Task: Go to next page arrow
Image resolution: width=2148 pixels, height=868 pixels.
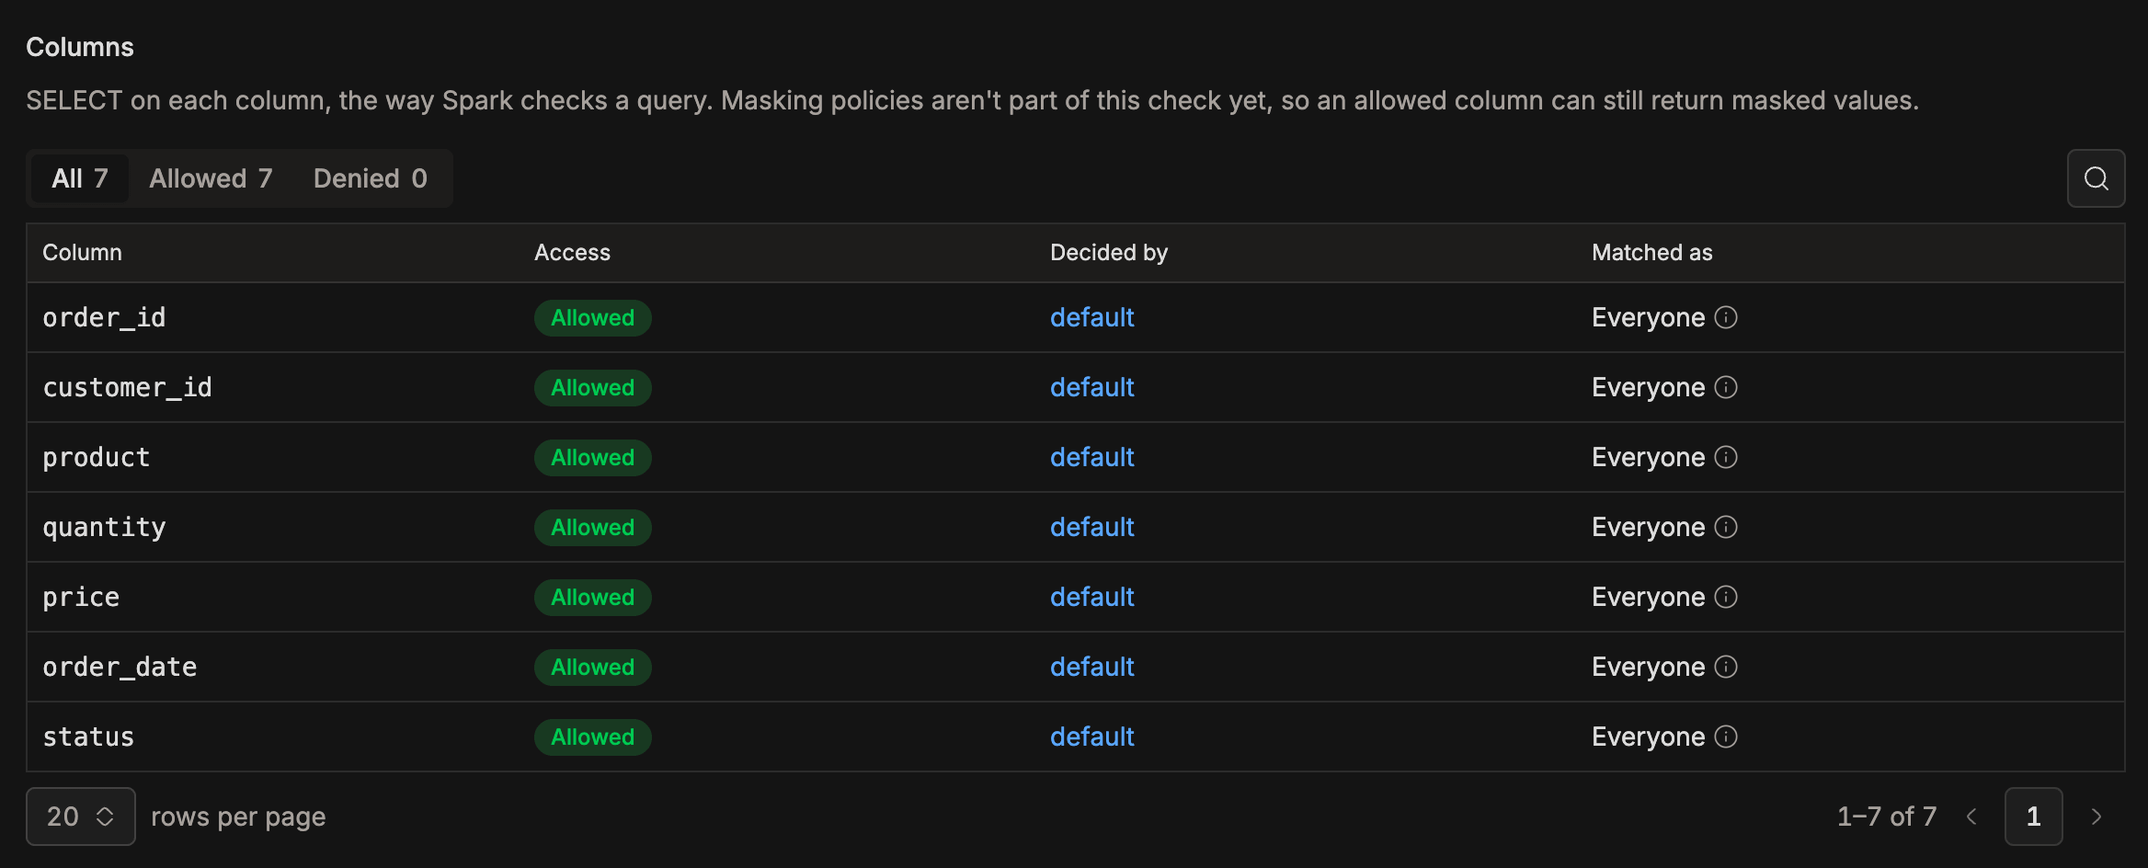Action: [x=2097, y=817]
